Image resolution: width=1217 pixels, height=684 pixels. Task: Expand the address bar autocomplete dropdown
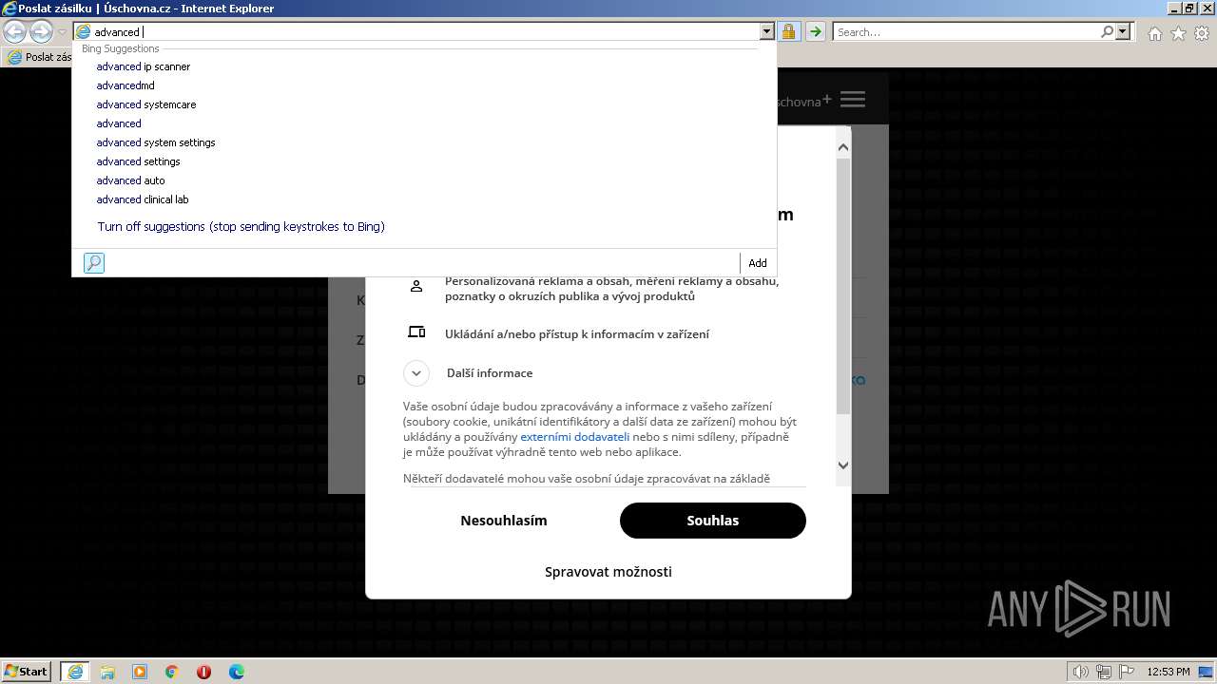767,32
